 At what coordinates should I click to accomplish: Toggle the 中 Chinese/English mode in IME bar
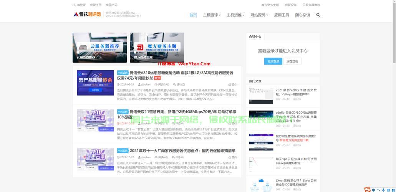coord(373,190)
